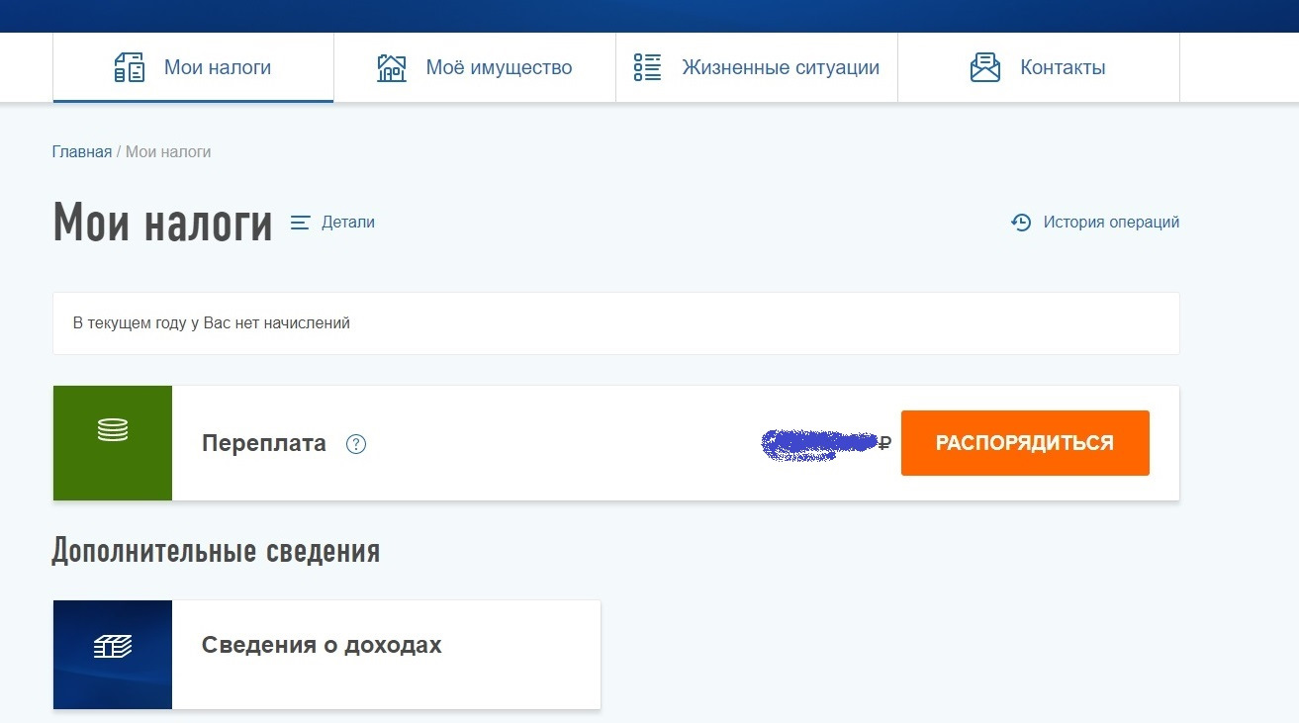Go to the Контакты tab
Image resolution: width=1299 pixels, height=723 pixels.
pos(1039,68)
